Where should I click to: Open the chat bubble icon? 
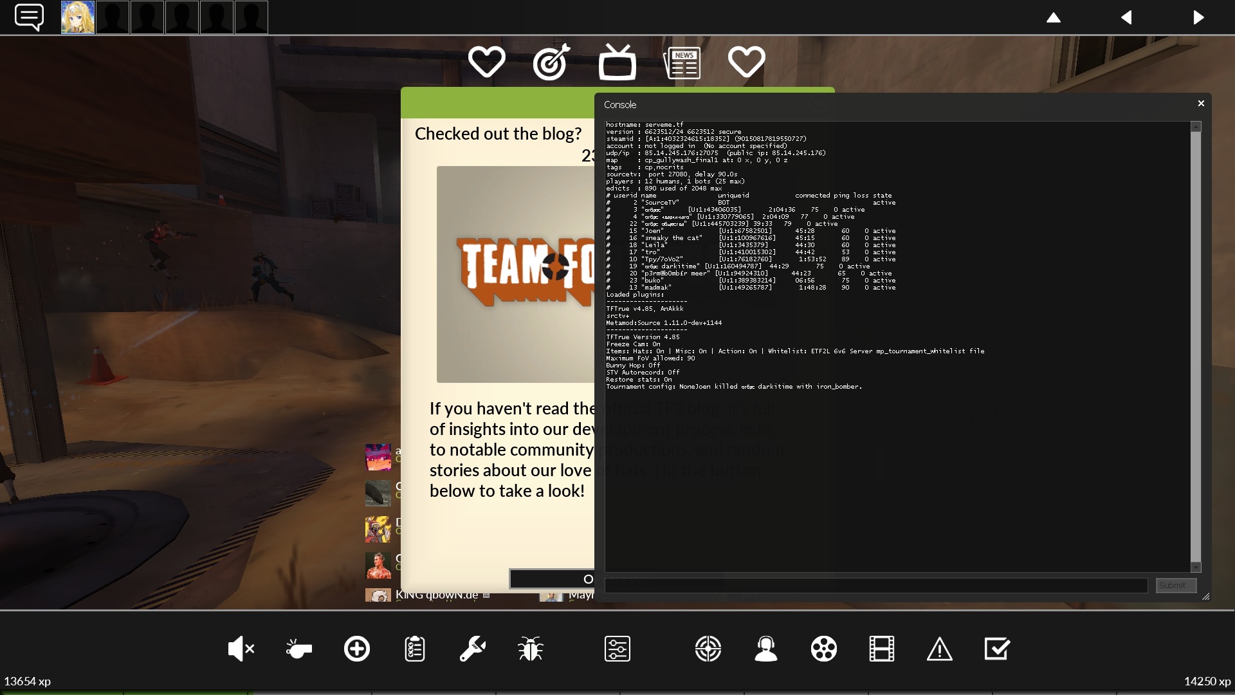29,17
